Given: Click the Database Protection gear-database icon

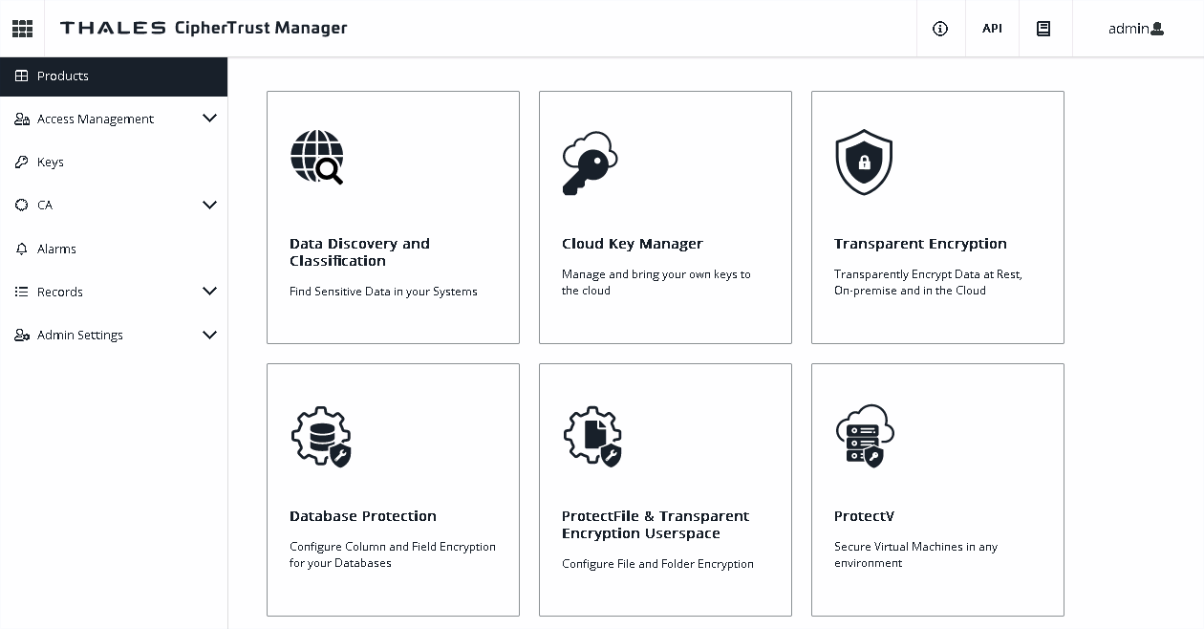Looking at the screenshot, I should coord(321,435).
